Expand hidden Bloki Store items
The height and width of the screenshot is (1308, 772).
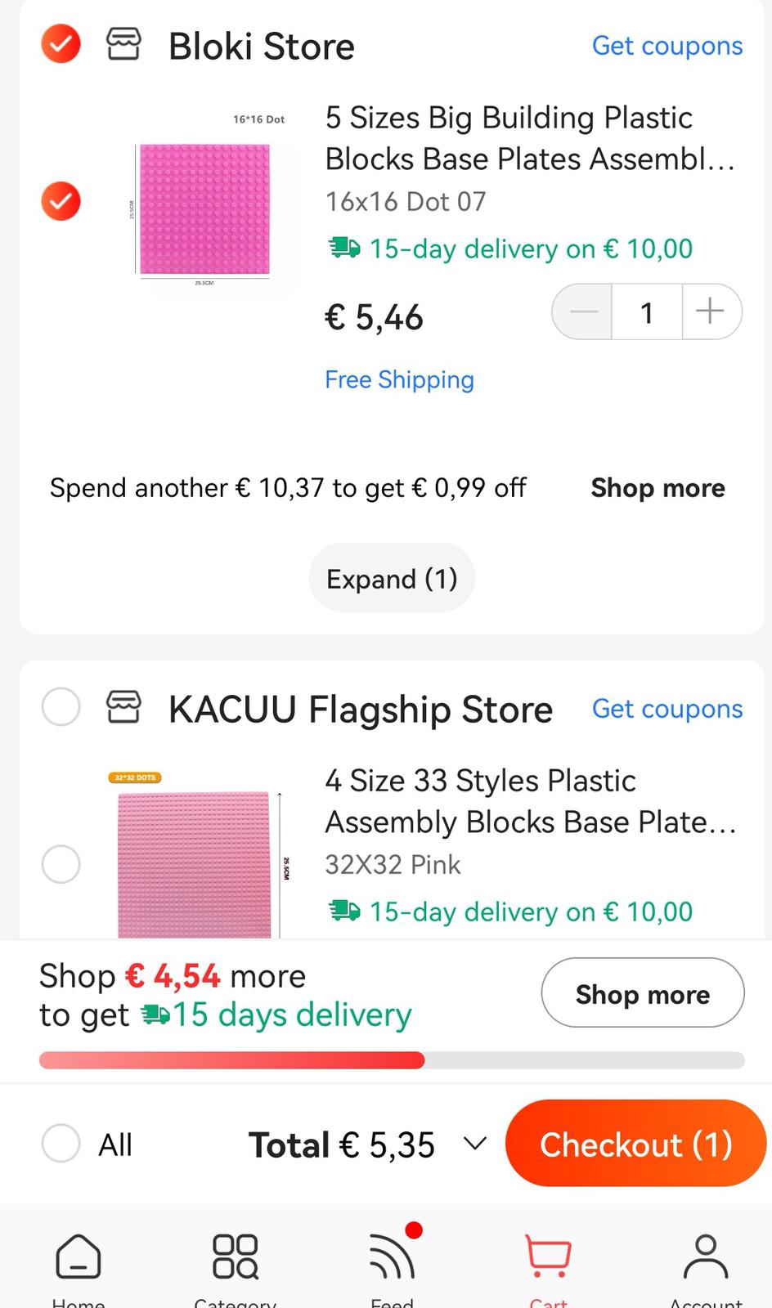coord(392,579)
